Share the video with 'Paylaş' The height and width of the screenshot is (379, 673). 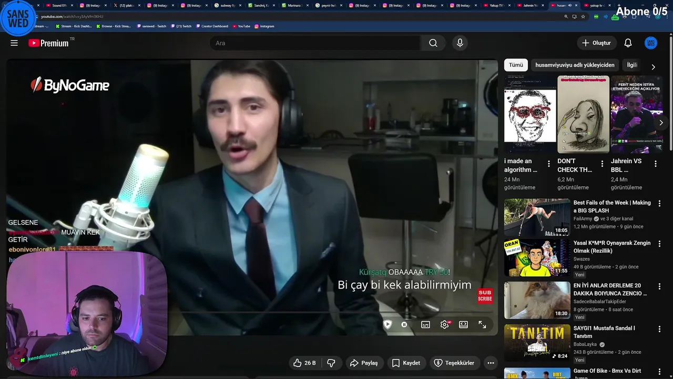[364, 363]
